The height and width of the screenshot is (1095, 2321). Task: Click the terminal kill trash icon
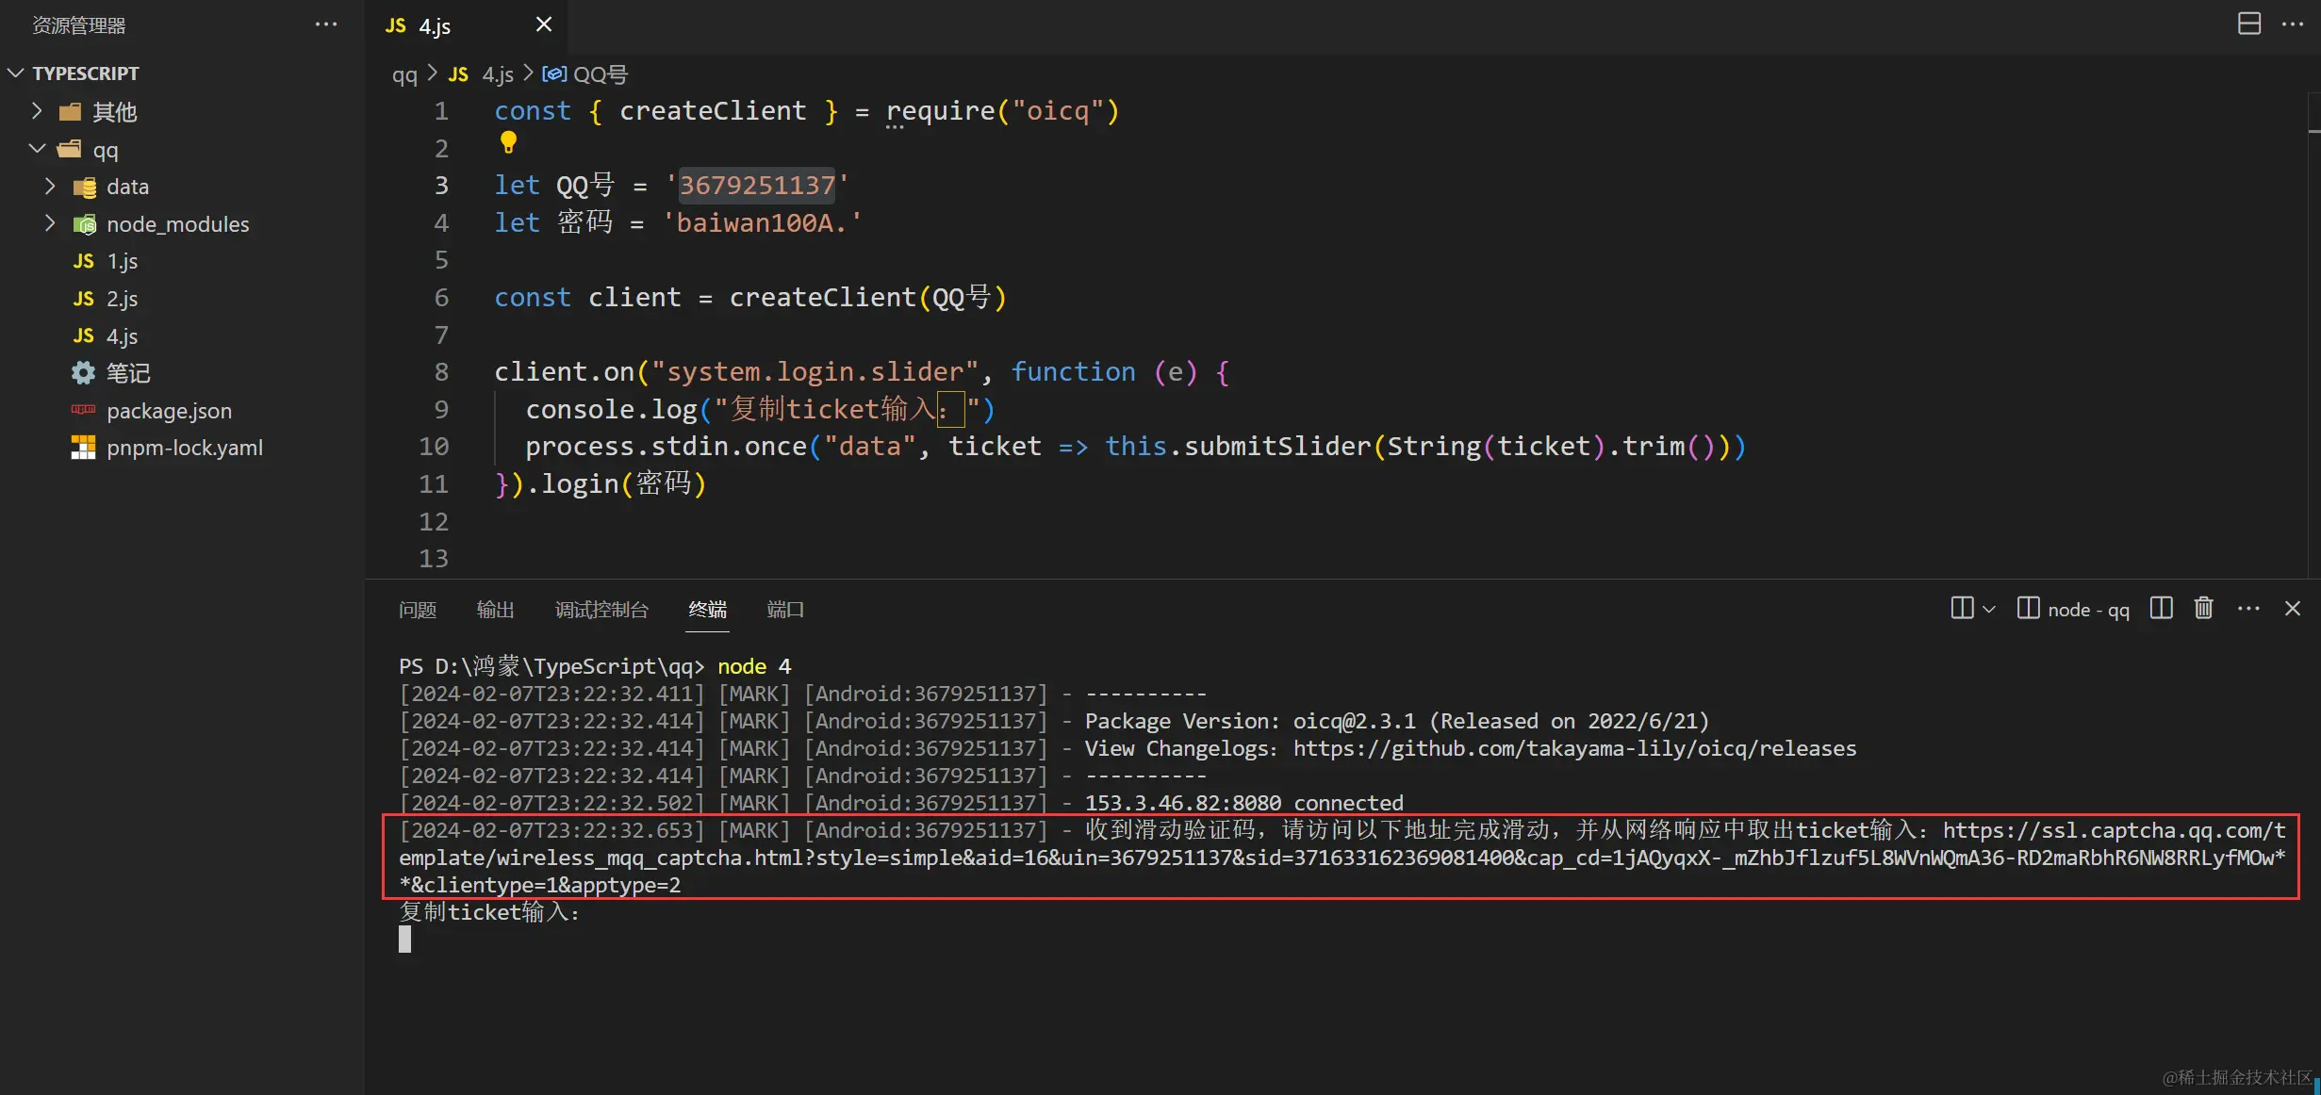coord(2203,609)
